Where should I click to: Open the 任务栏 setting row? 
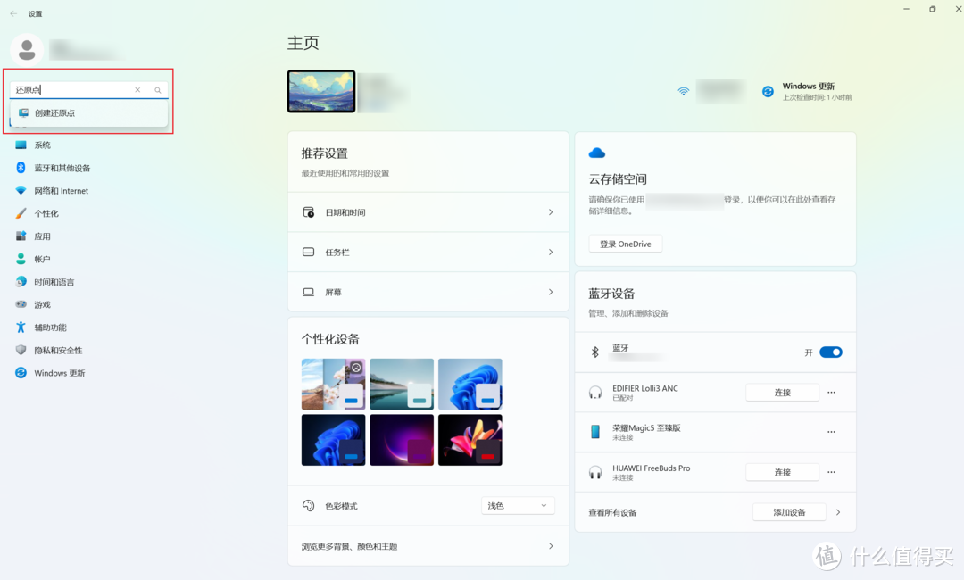(428, 252)
